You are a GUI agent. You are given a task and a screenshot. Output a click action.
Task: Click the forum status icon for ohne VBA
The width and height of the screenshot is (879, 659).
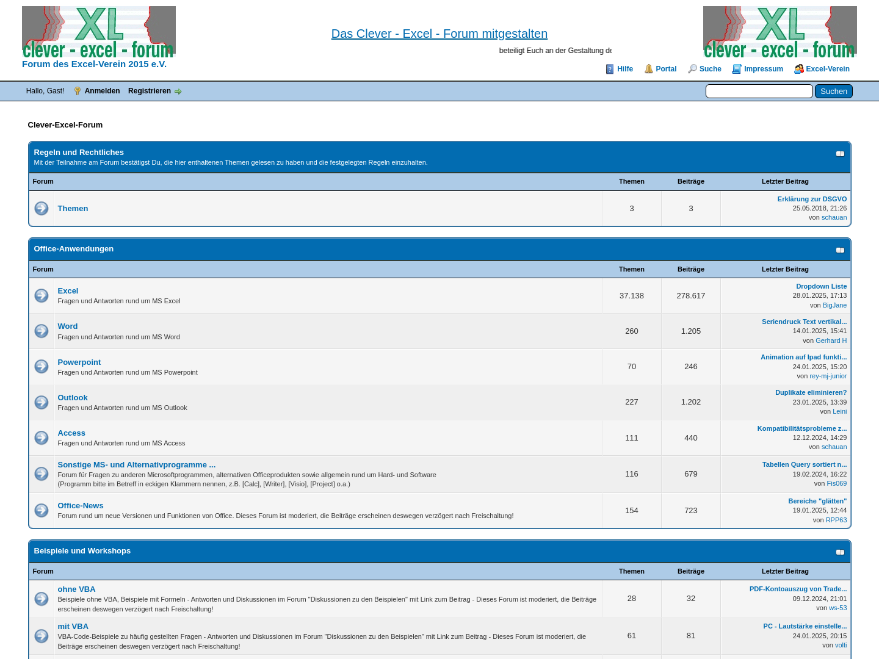pos(41,599)
